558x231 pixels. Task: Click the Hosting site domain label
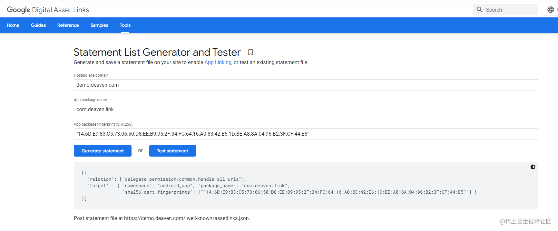91,75
